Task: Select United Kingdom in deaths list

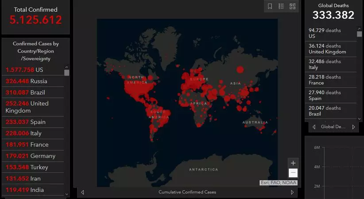Action: click(x=330, y=49)
